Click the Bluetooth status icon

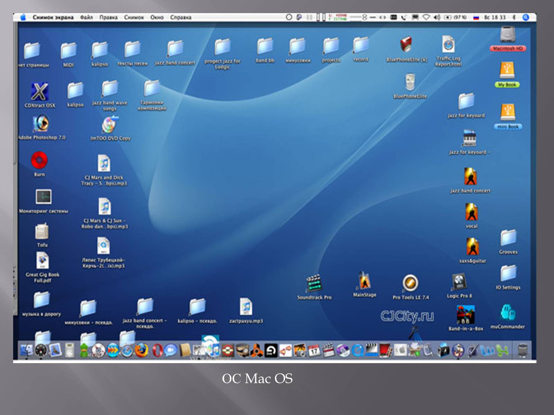514,17
